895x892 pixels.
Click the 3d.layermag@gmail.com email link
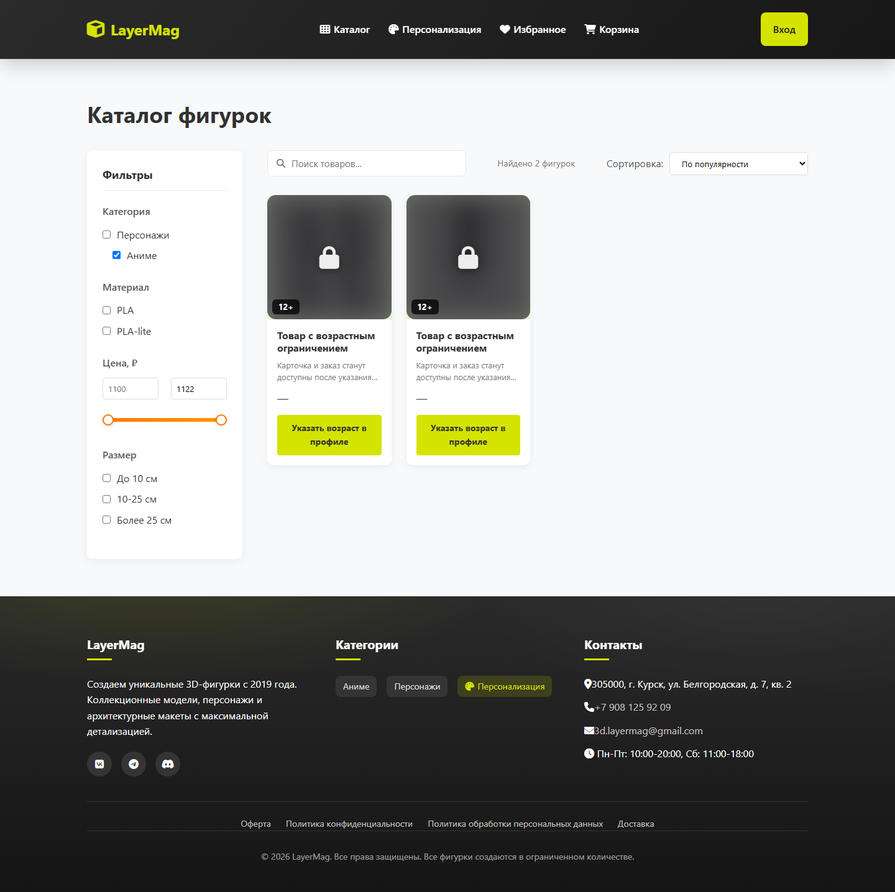tap(648, 730)
